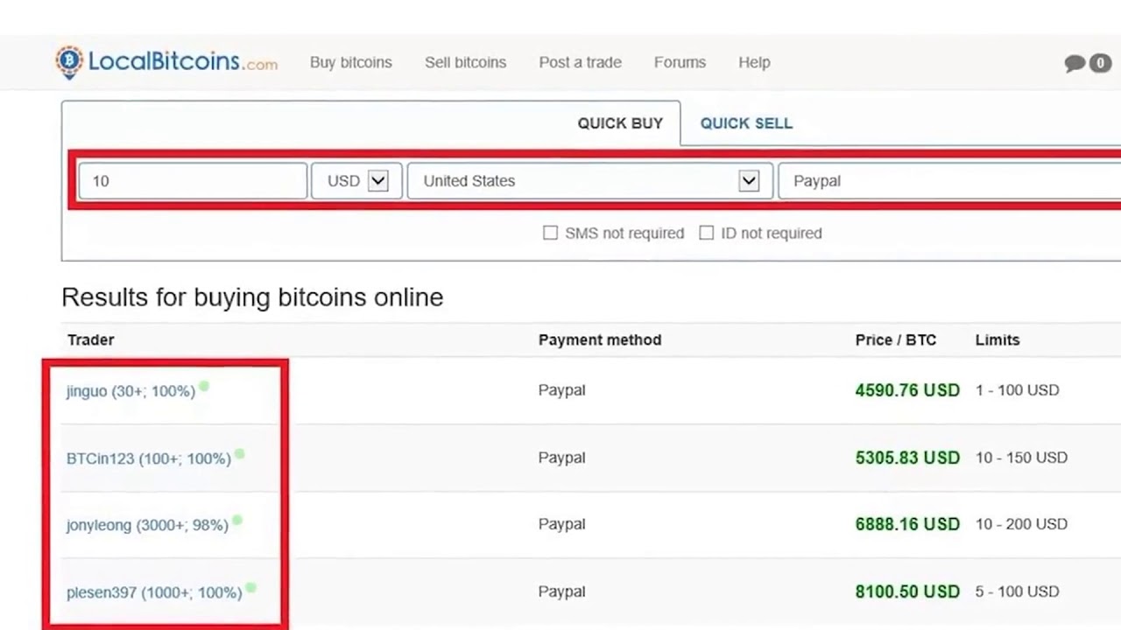
Task: Open the Forums menu item
Action: [680, 62]
